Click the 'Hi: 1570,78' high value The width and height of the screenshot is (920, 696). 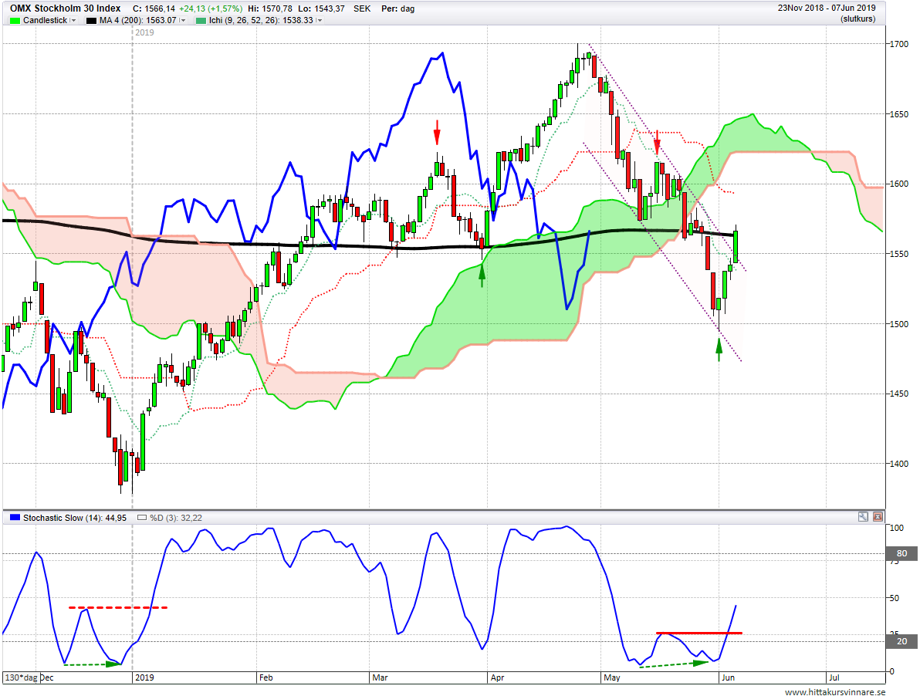pos(270,8)
